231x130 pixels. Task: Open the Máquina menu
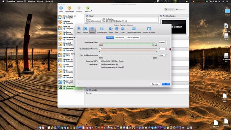(x=31, y=1)
